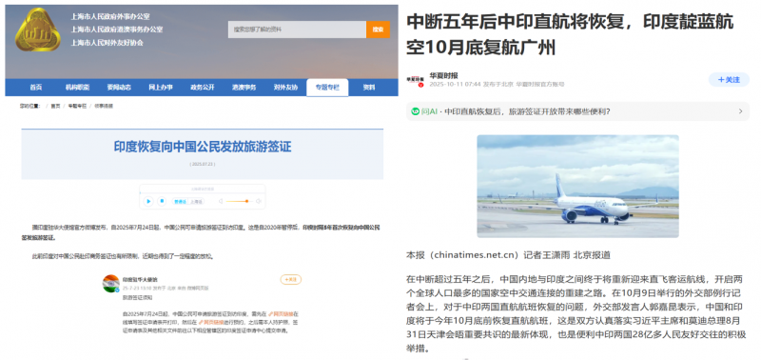
Task: Click the 华夏时报 publisher name
Action: [443, 76]
